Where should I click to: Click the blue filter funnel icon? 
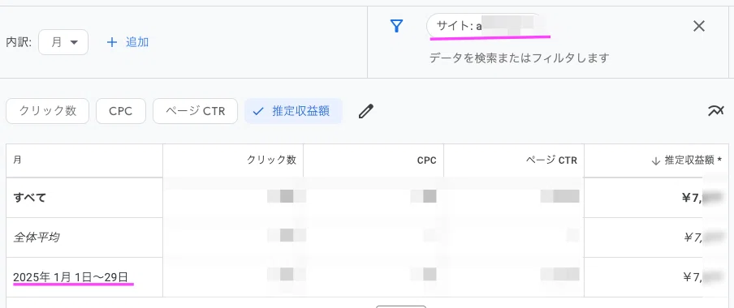coord(396,26)
